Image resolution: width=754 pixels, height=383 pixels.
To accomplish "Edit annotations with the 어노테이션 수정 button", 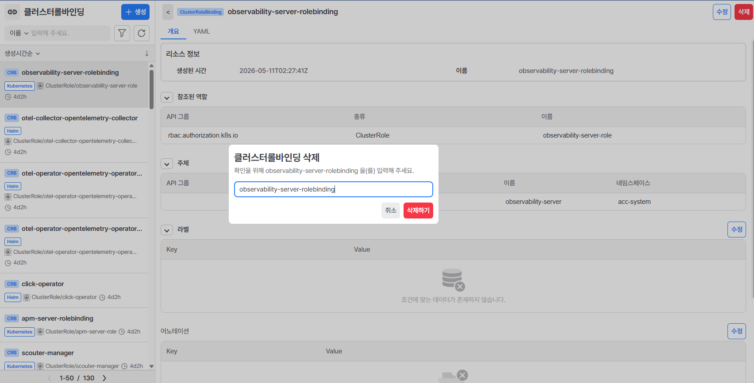I will tap(737, 331).
